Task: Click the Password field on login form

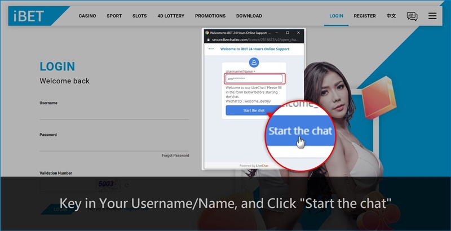Action: (x=114, y=146)
